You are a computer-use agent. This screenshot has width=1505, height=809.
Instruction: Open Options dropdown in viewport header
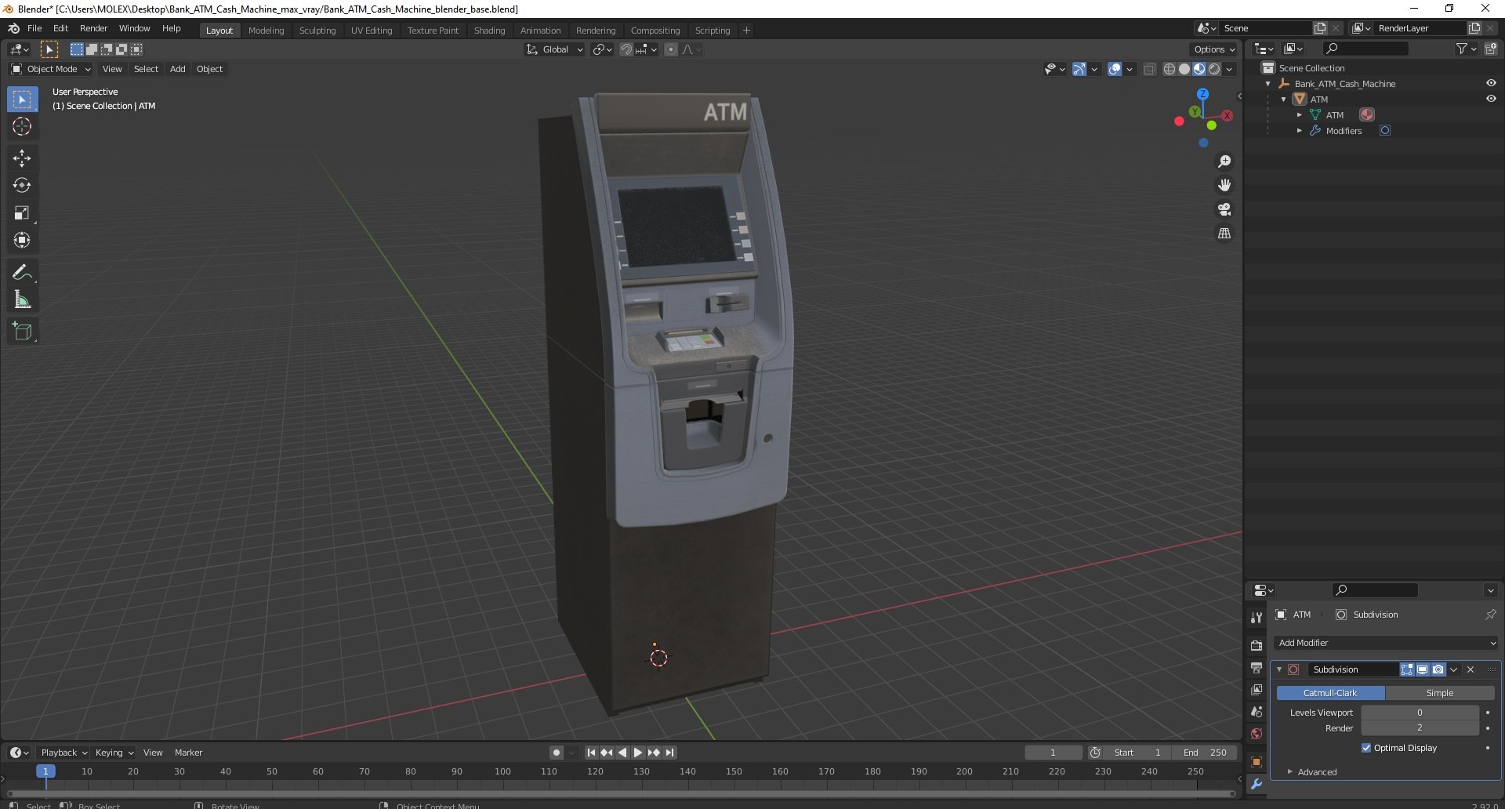(1214, 49)
